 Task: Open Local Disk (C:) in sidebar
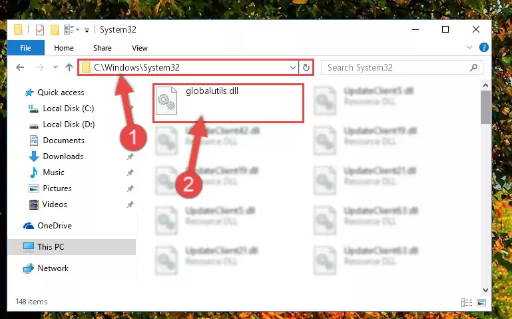tap(69, 109)
